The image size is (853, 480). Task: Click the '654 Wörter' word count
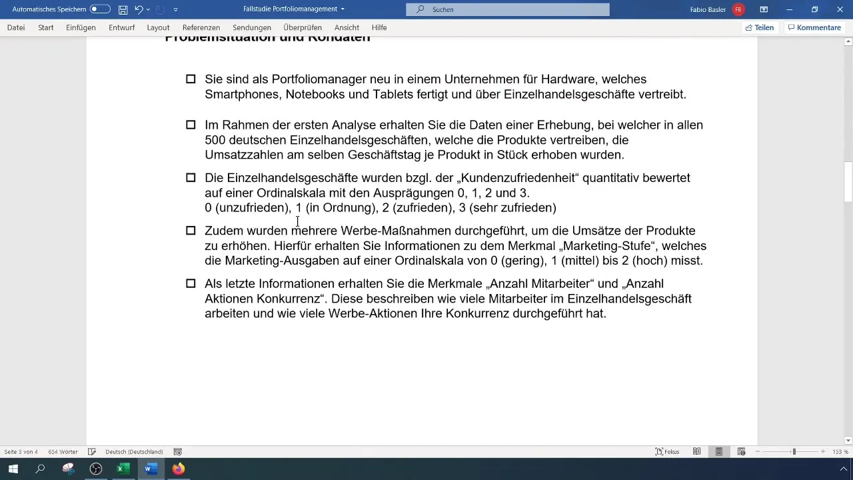coord(63,451)
